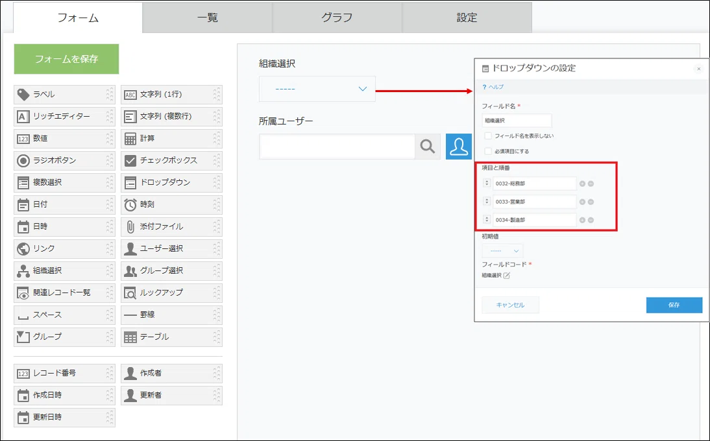The width and height of the screenshot is (710, 441).
Task: Select the 更新者 field item
Action: (171, 396)
